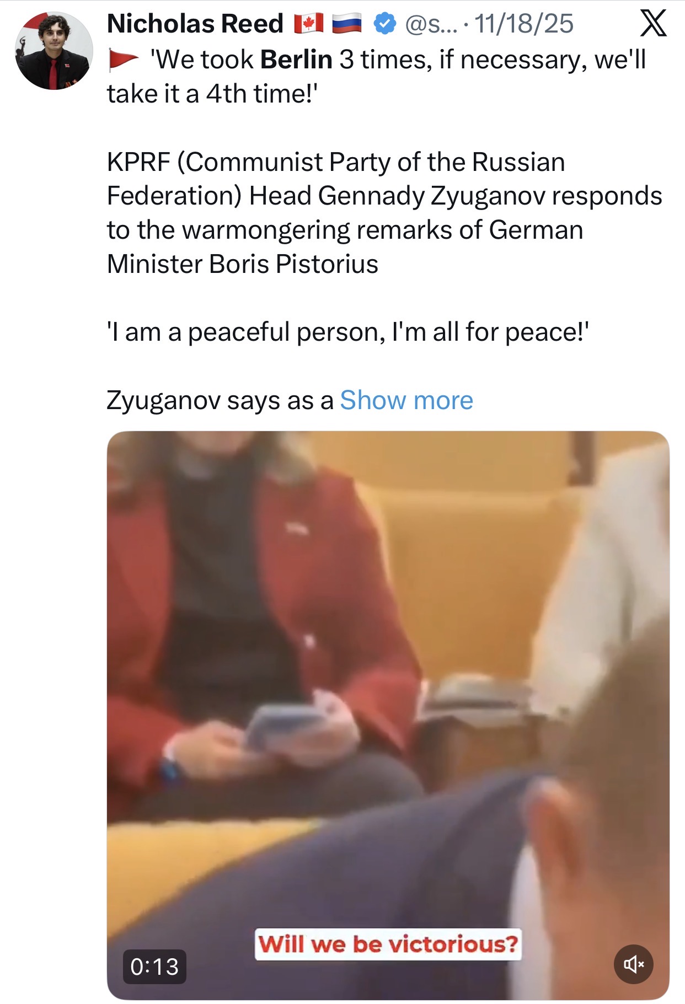Play the embedded video thumbnail
Image resolution: width=685 pixels, height=1004 pixels.
coord(388,715)
